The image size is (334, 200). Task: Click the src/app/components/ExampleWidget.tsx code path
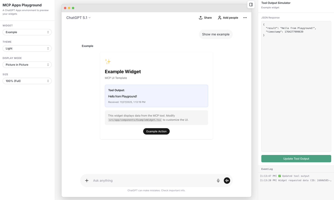click(x=135, y=120)
